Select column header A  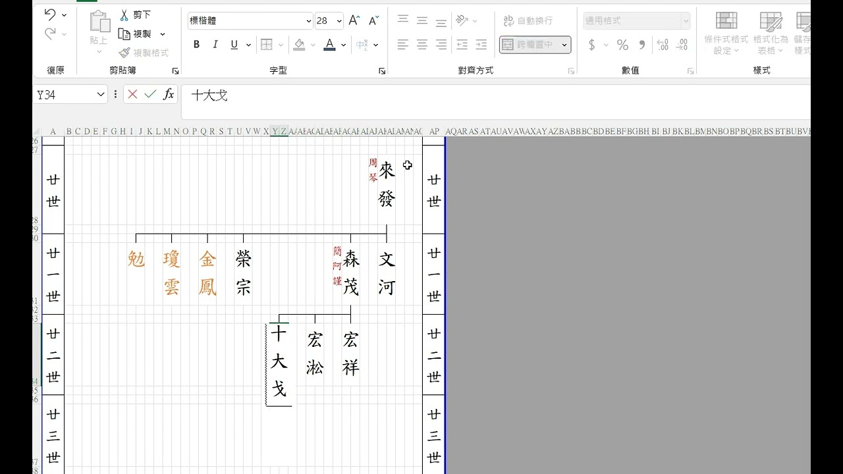click(x=53, y=132)
